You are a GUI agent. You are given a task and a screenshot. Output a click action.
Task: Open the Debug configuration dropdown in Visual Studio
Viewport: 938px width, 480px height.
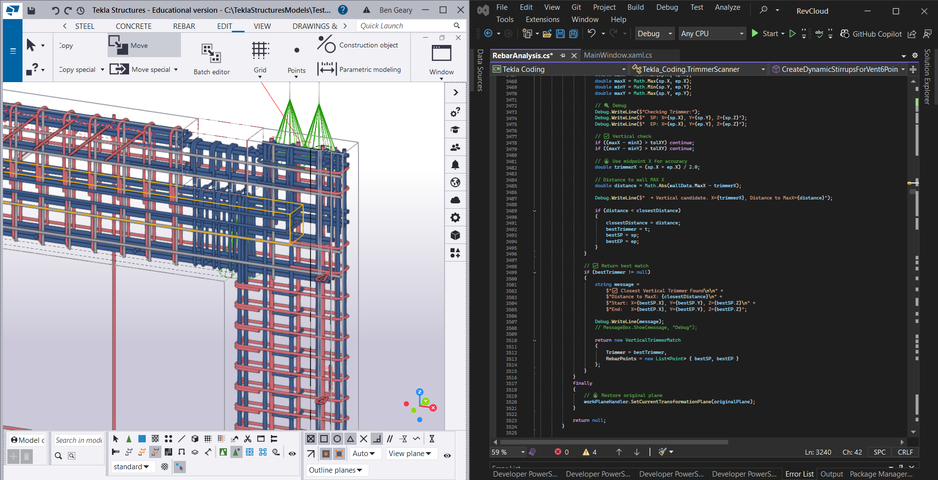tap(655, 34)
